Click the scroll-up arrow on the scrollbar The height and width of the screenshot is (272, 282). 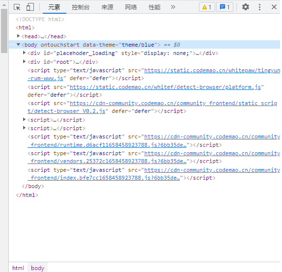4,5
